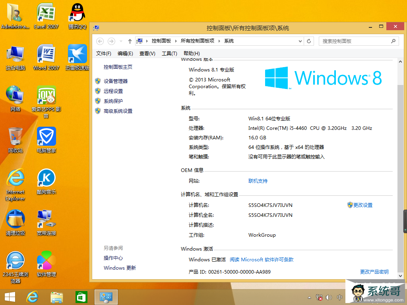This screenshot has width=407, height=305.
Task: Expand arrow after 控制面板 in breadcrumb
Action: click(176, 41)
